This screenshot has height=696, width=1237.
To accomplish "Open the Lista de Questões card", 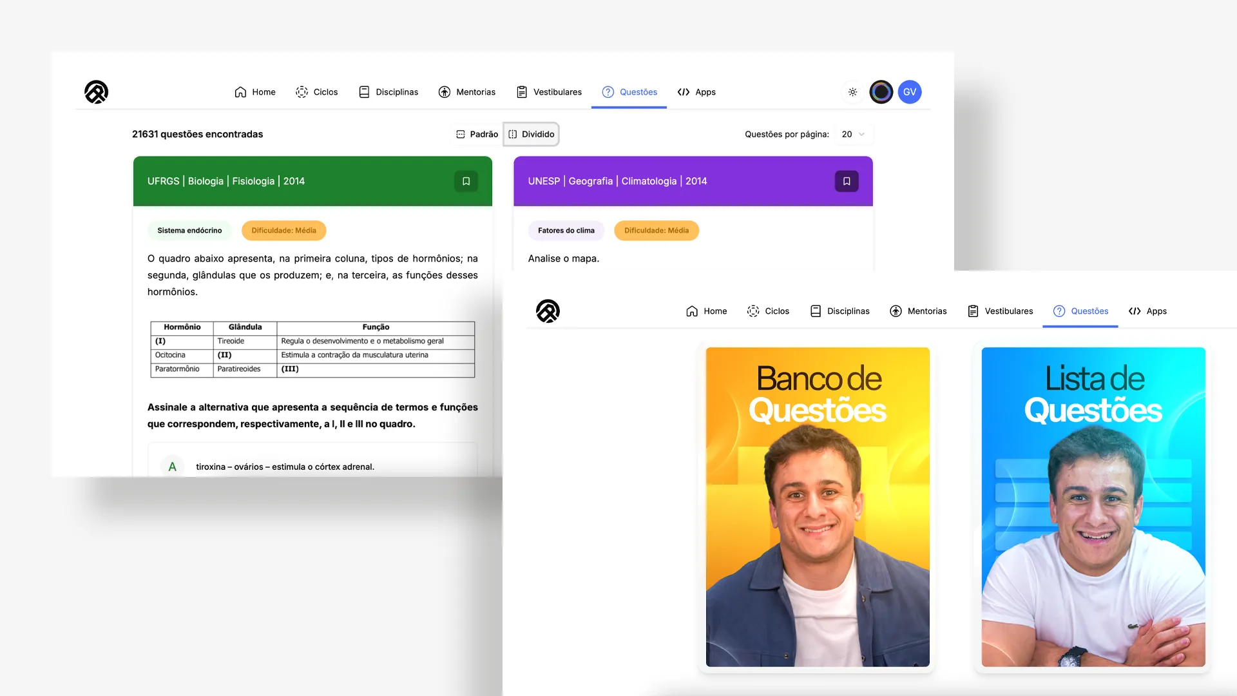I will tap(1093, 507).
